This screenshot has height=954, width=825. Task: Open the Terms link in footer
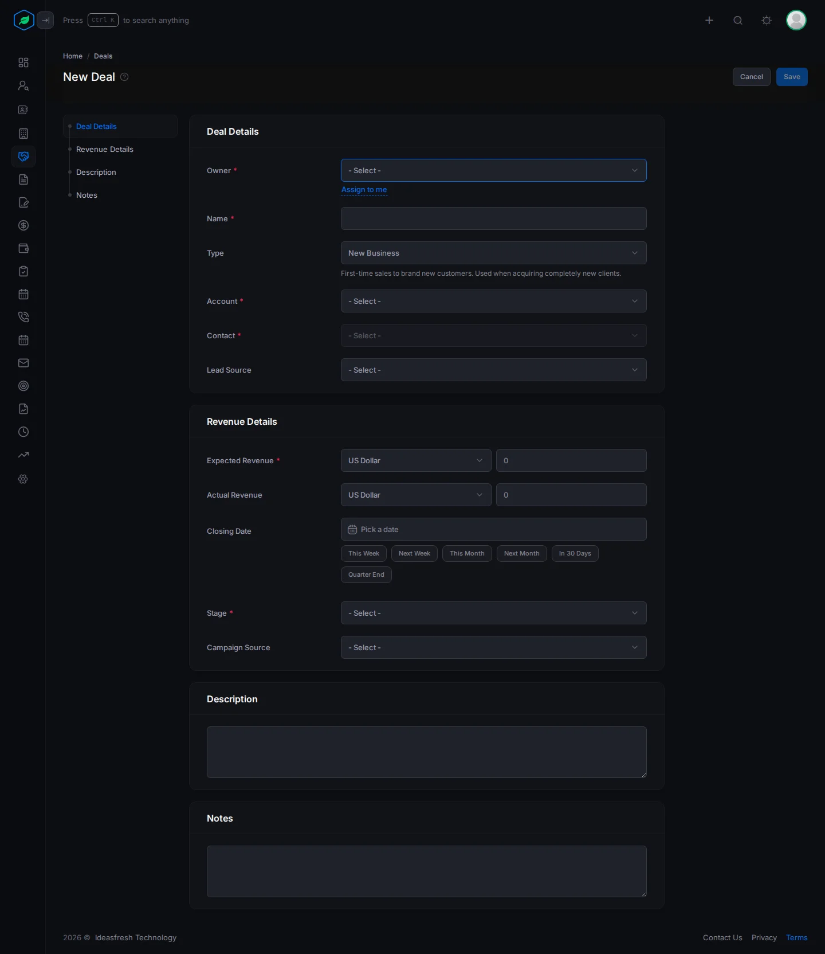[797, 937]
